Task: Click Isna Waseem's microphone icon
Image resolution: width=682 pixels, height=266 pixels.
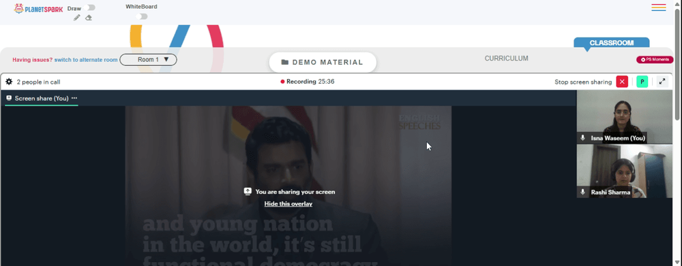Action: point(583,138)
